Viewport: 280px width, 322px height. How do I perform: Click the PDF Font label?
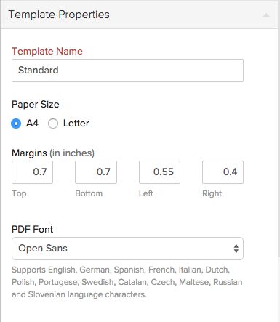(x=32, y=229)
